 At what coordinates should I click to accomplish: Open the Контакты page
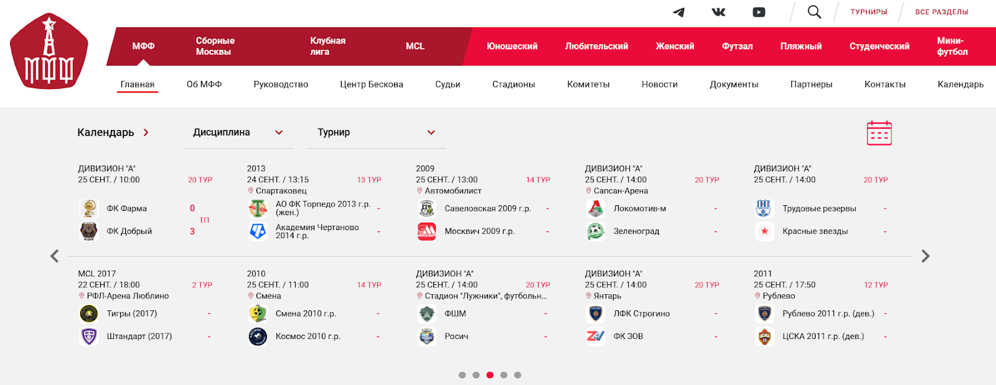[x=885, y=85]
